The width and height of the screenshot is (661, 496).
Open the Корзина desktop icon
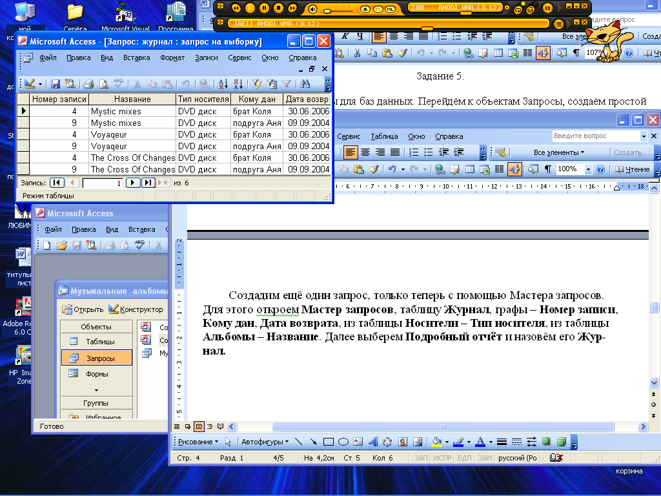click(x=629, y=471)
